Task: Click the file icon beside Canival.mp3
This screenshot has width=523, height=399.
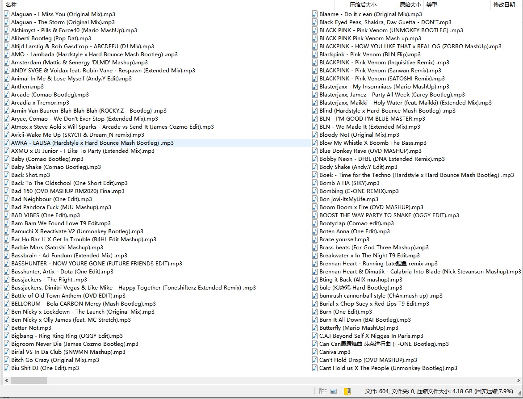Action: (315, 352)
